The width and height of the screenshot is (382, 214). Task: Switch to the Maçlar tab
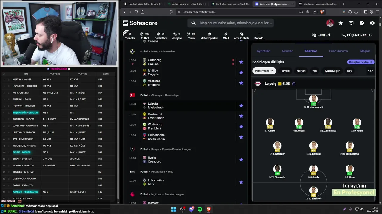tap(365, 51)
